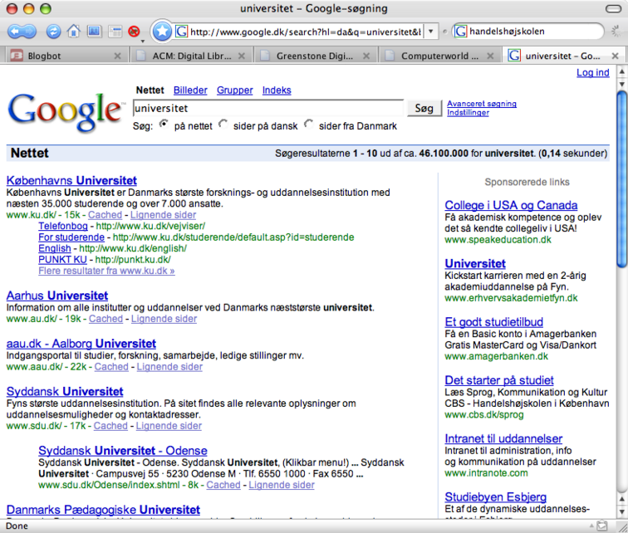Click the window resize grip corner
Viewport: 628px width, 533px height.
click(x=621, y=526)
